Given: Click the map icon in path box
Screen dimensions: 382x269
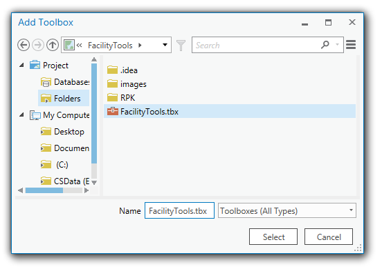Looking at the screenshot, I should coord(69,45).
